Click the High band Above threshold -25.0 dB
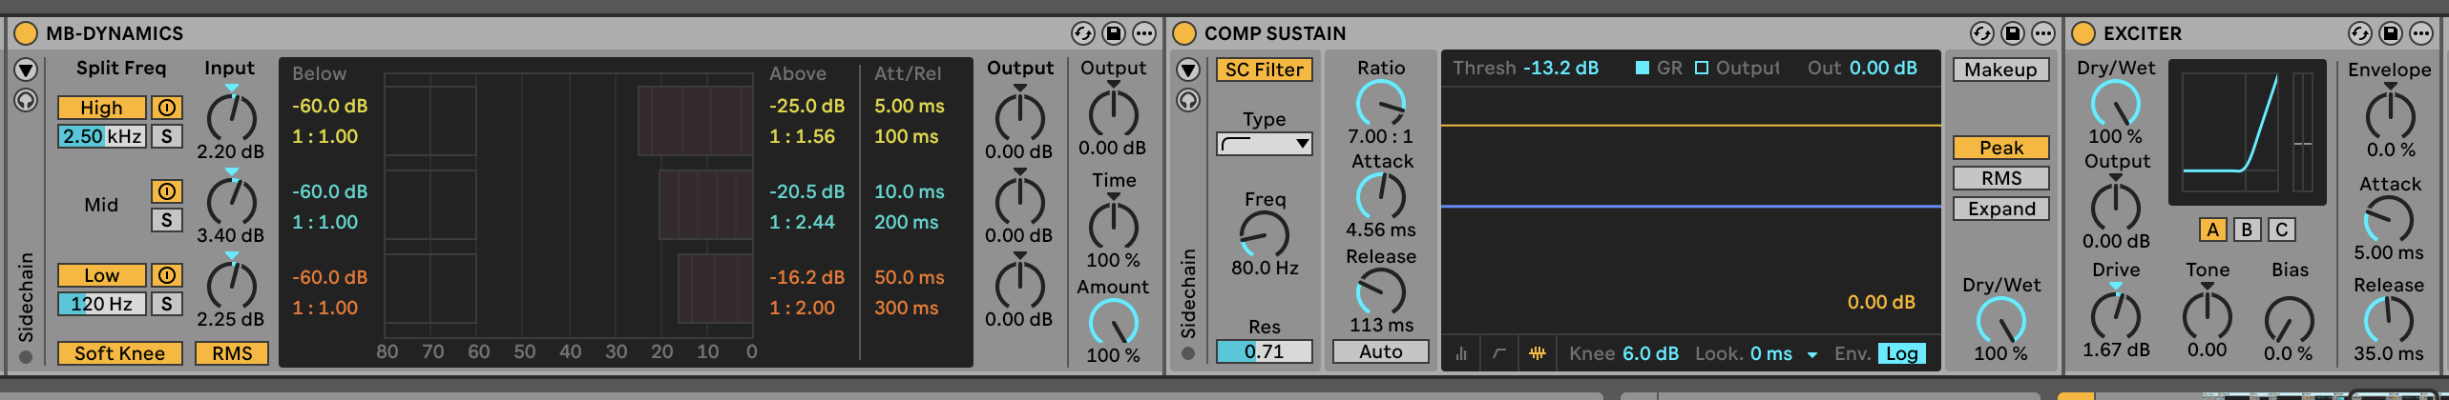 tap(806, 106)
